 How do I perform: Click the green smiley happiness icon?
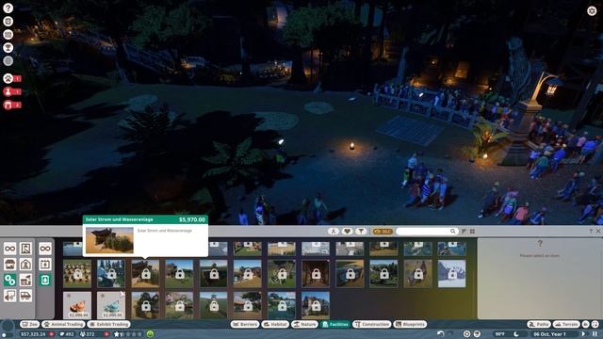[151, 334]
